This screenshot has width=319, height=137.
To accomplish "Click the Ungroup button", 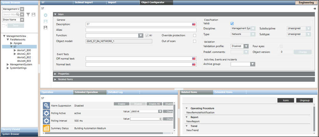I will (304, 100).
